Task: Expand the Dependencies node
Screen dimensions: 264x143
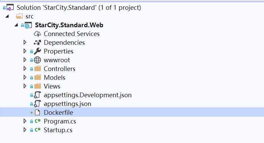Action: pyautogui.click(x=25, y=42)
